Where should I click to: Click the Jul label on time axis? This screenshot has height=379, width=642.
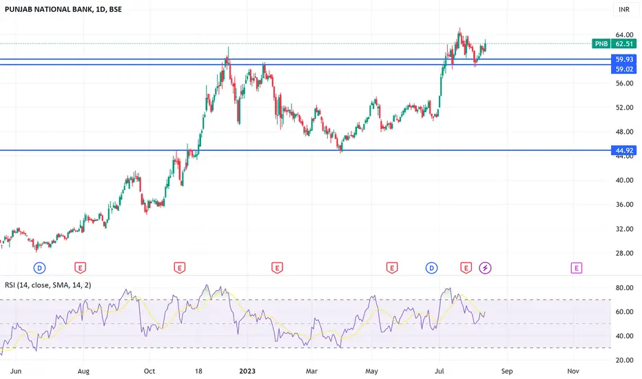click(x=439, y=371)
